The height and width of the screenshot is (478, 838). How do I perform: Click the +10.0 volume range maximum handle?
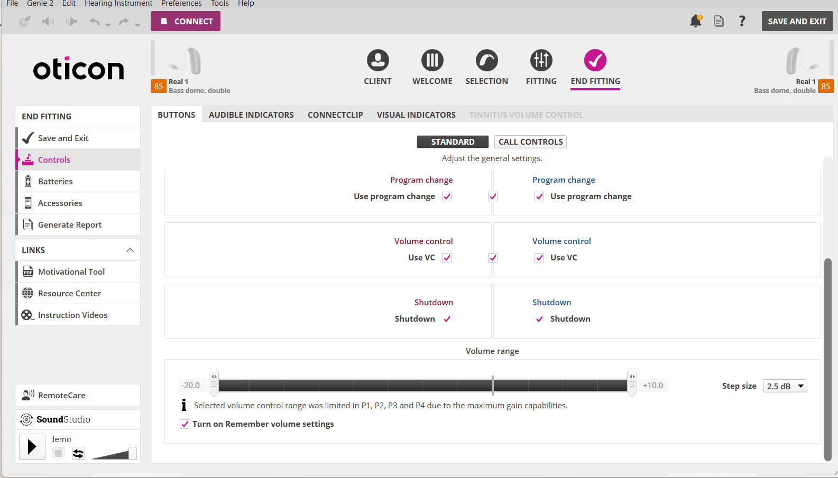pos(632,384)
